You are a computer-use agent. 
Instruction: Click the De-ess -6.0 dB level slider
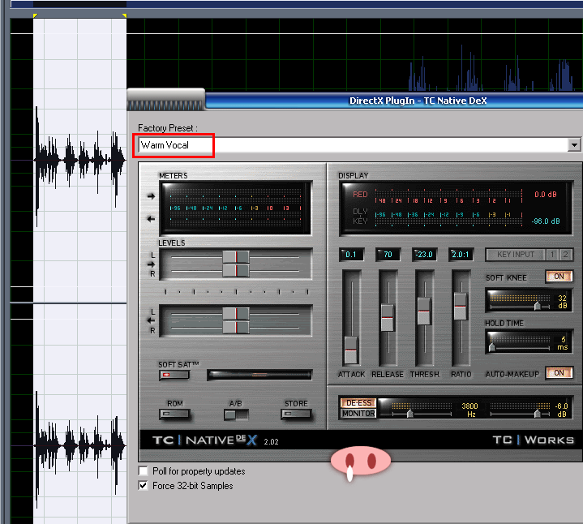(538, 413)
